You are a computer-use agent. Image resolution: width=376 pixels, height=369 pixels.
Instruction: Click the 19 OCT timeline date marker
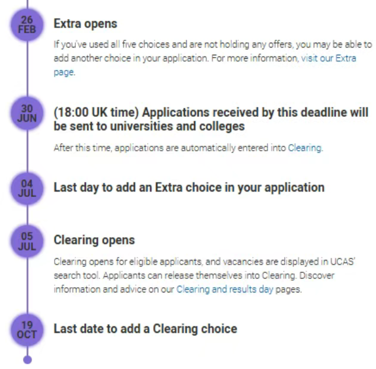(27, 329)
